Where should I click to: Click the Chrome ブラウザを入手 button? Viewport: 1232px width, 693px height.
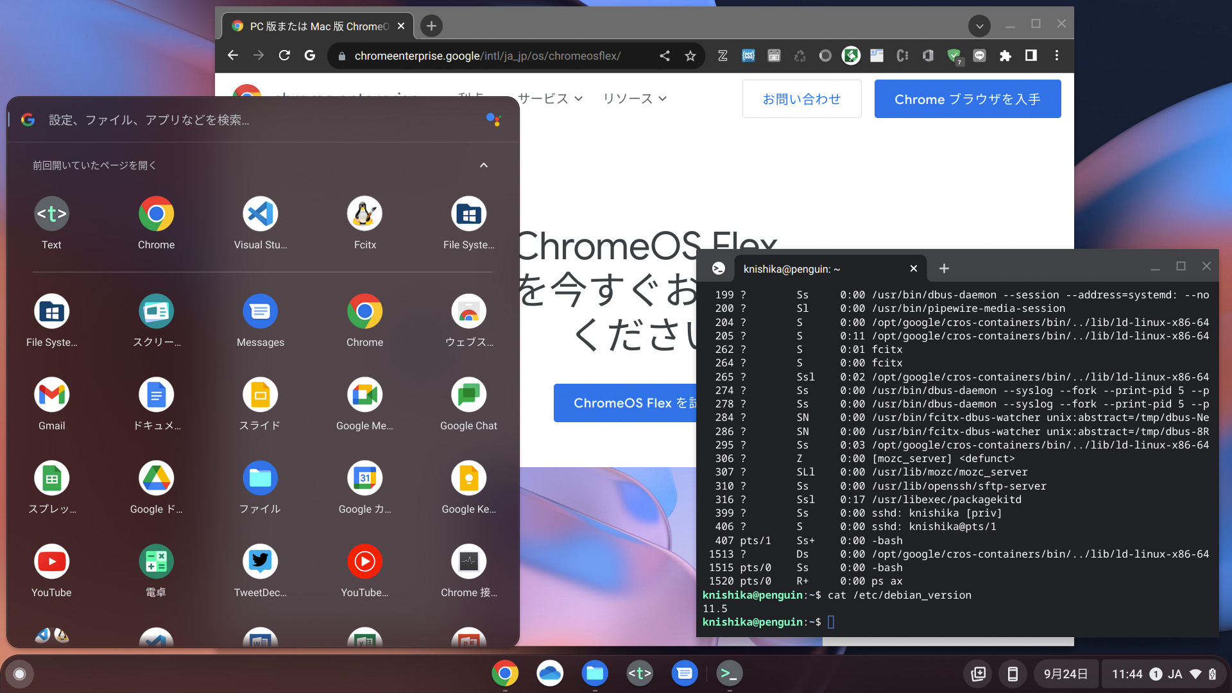tap(967, 99)
